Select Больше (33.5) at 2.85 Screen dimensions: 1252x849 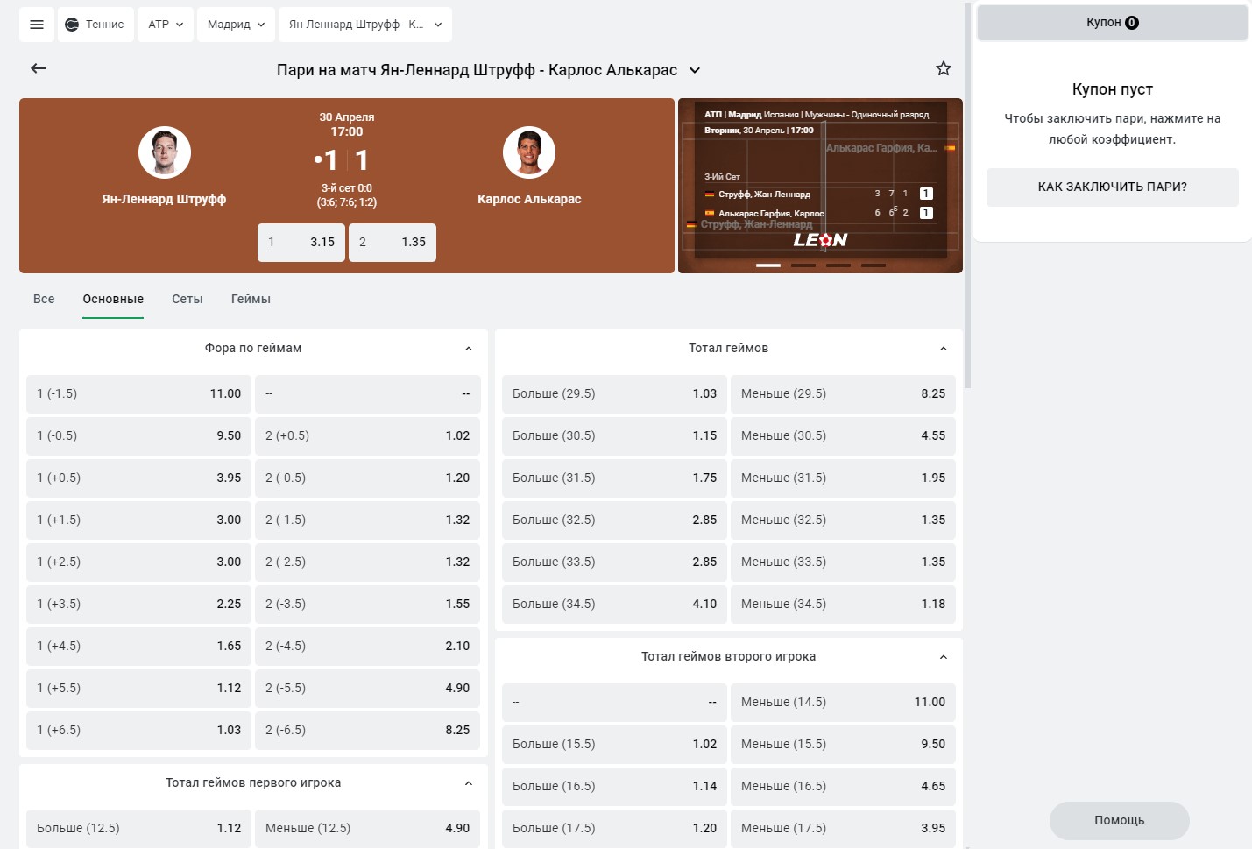click(614, 562)
